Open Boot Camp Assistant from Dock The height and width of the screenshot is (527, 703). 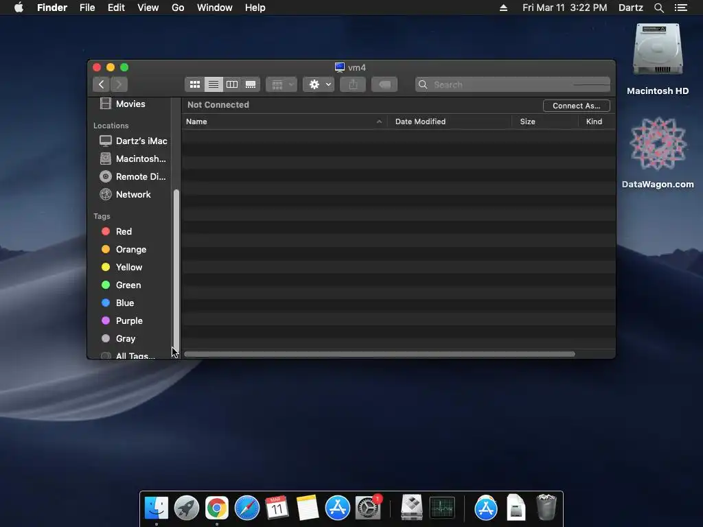click(412, 508)
